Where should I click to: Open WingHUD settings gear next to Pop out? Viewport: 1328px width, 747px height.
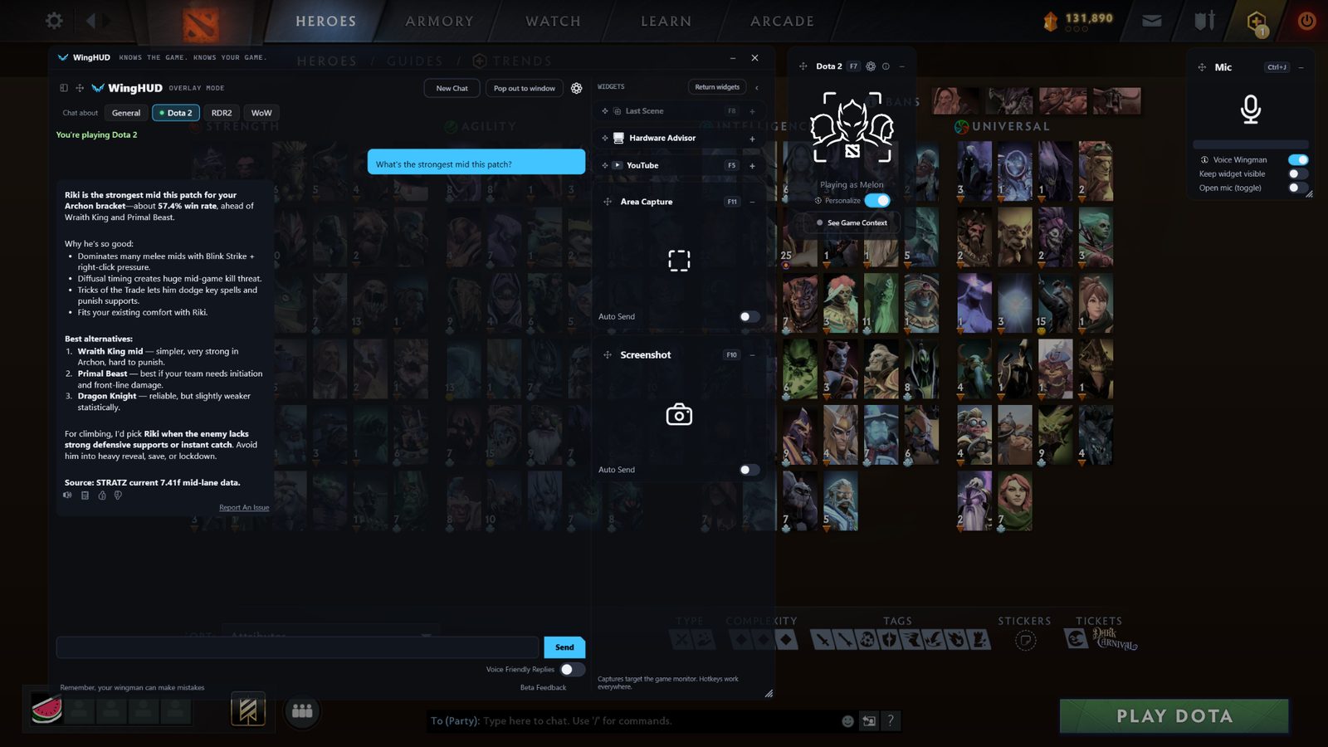click(x=577, y=88)
